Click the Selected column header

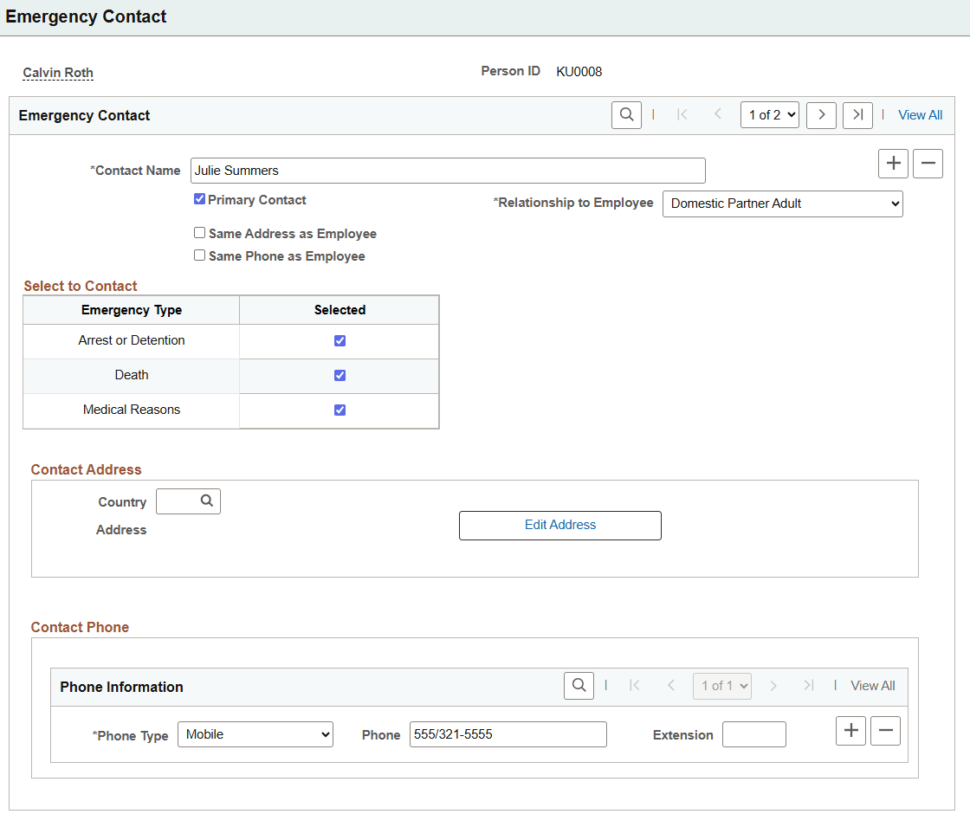coord(339,310)
